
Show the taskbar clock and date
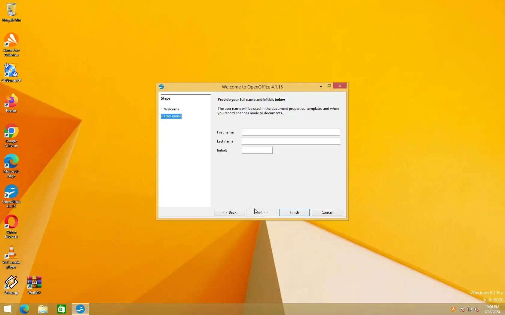pyautogui.click(x=492, y=309)
